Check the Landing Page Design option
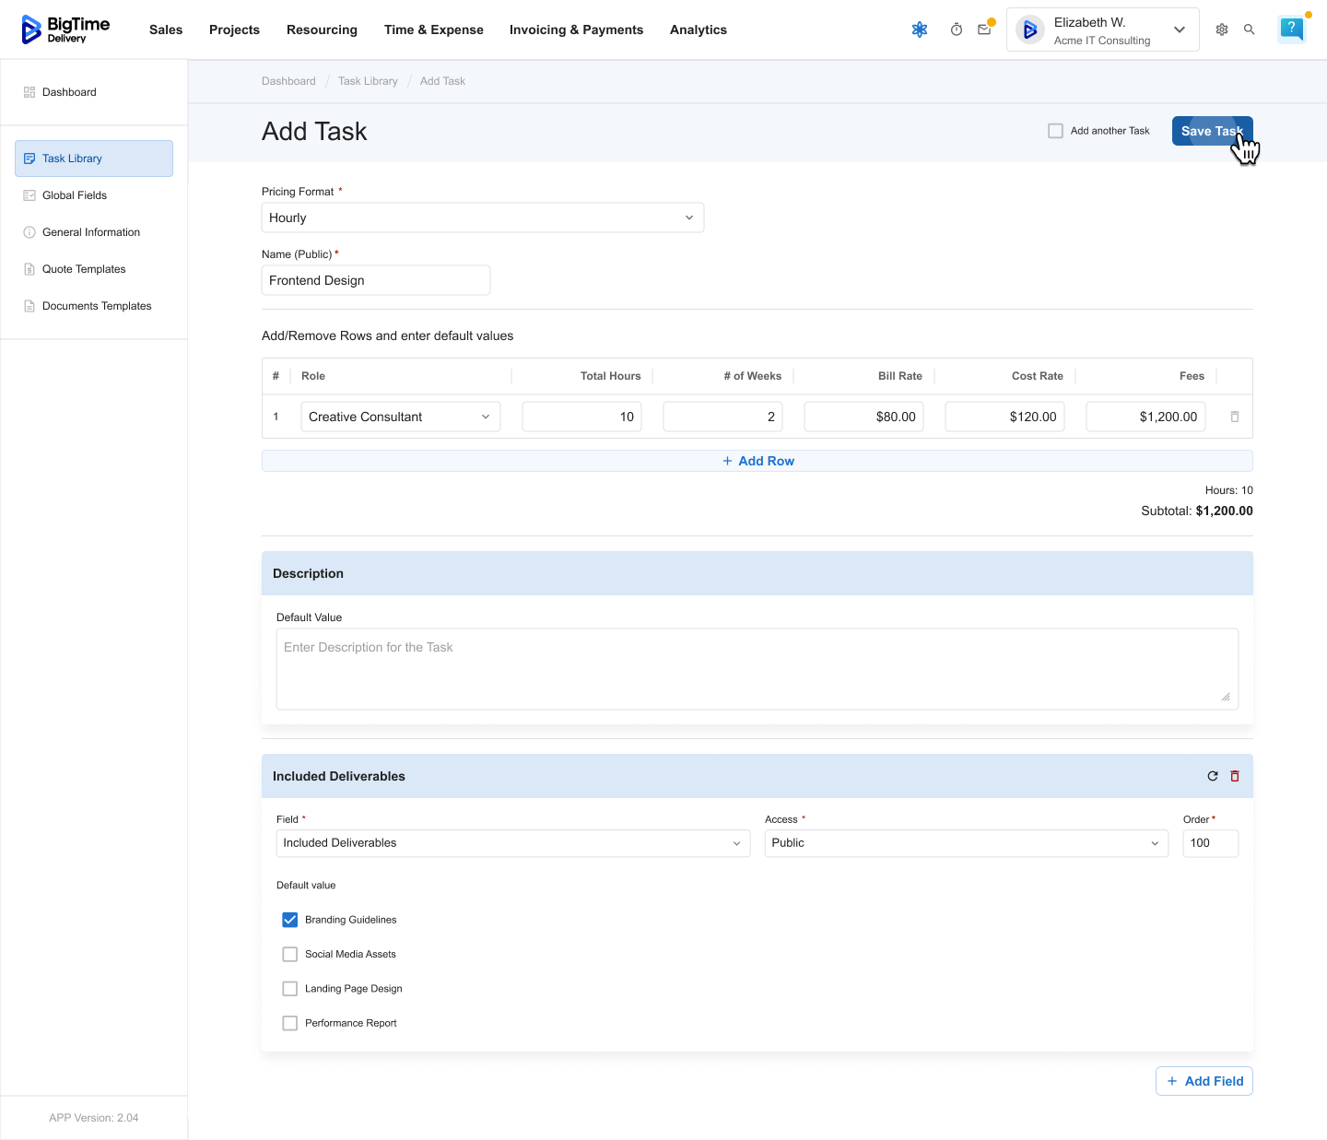The width and height of the screenshot is (1327, 1140). pos(290,989)
